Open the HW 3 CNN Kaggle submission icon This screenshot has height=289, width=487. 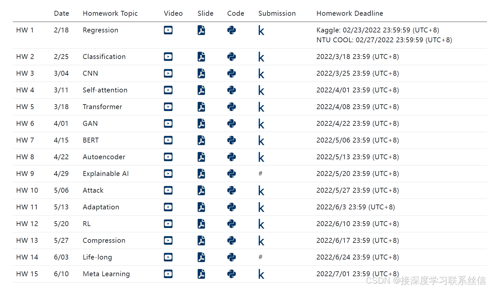261,74
